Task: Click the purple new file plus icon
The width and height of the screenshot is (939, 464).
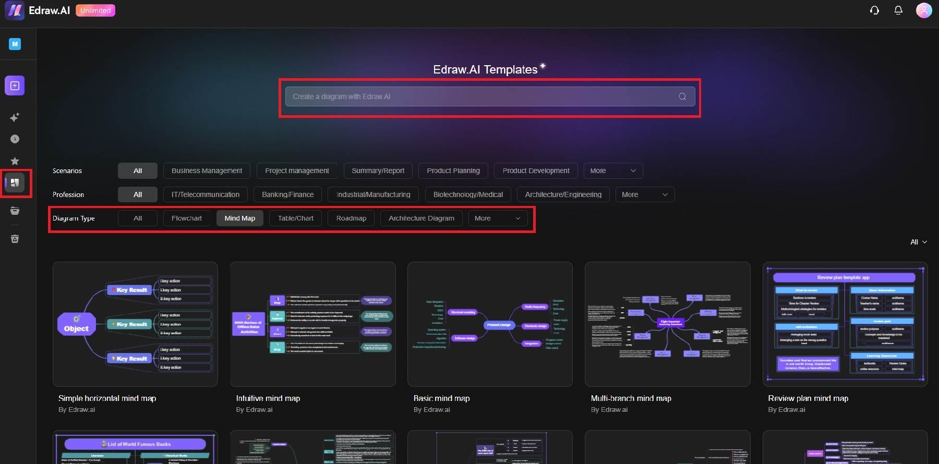Action: point(15,86)
